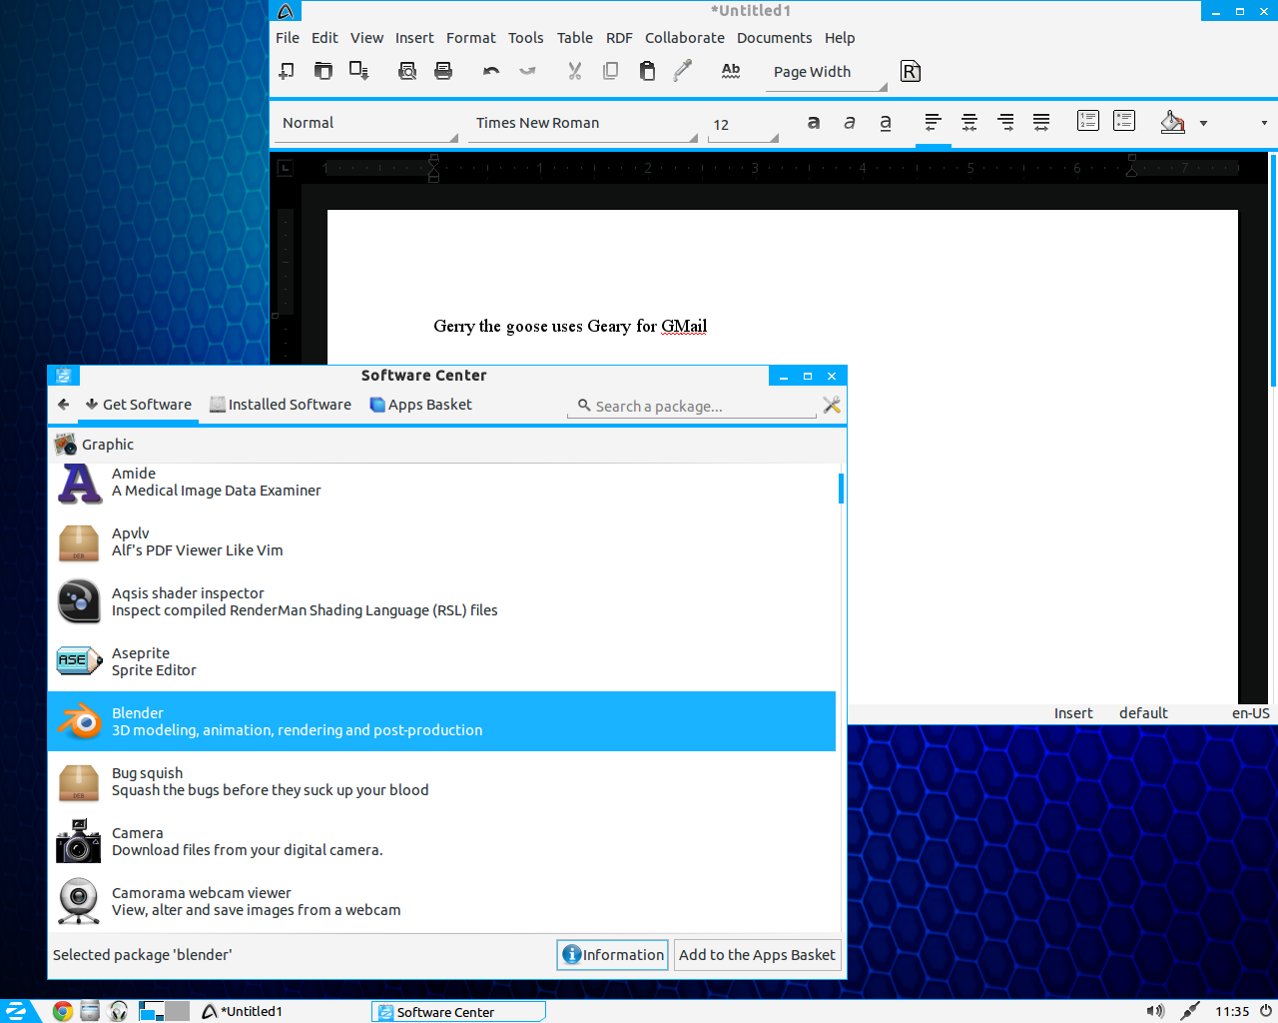This screenshot has width=1278, height=1023.
Task: Click the volume icon in system tray
Action: pyautogui.click(x=1155, y=1011)
